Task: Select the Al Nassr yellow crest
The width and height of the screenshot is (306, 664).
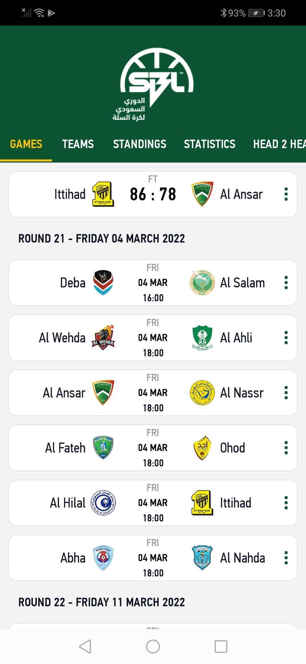Action: pos(202,393)
